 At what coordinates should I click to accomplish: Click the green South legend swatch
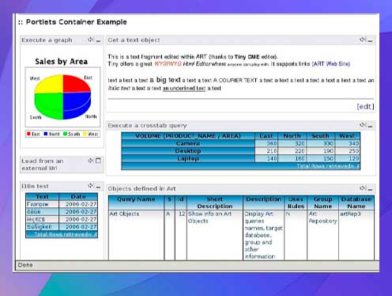(65, 134)
